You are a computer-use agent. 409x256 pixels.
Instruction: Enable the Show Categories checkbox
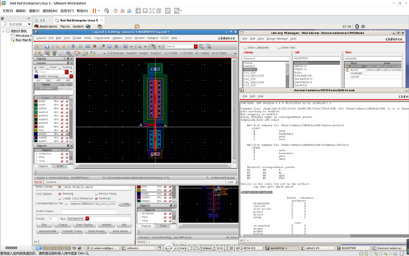[244, 48]
